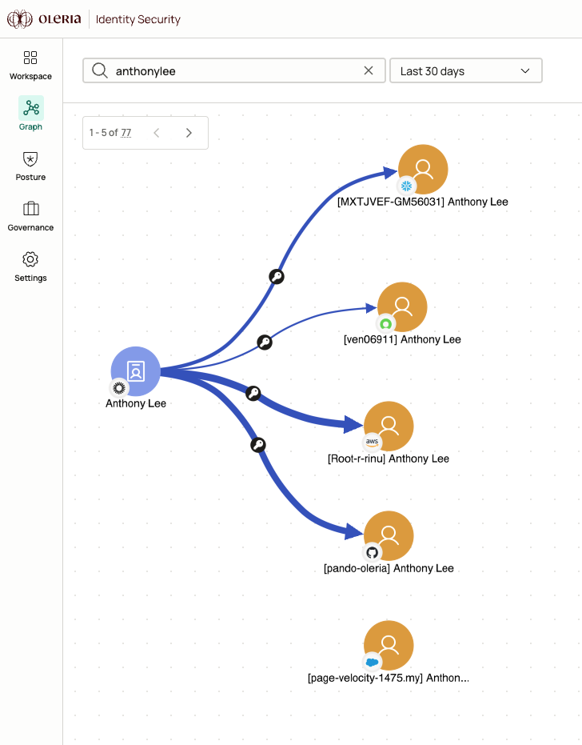Click the identity provider badge on Anthony Lee
This screenshot has height=745, width=582.
point(118,388)
